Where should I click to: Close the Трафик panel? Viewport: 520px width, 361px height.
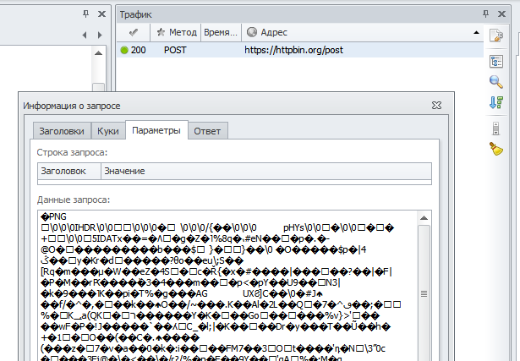501,14
